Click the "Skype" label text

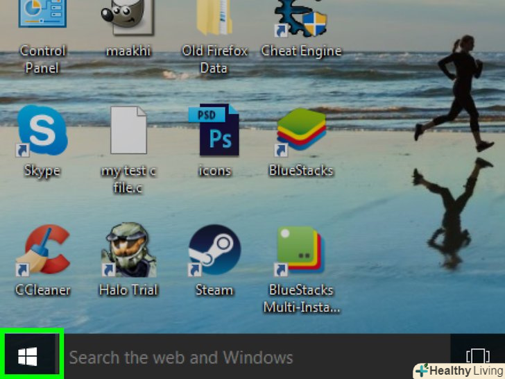[42, 171]
